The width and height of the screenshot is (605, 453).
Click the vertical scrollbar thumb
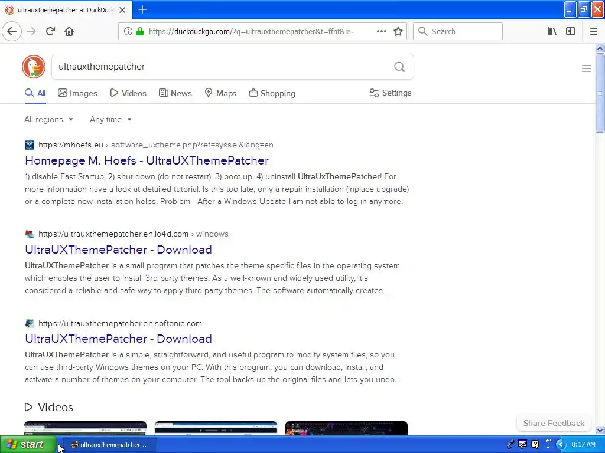600,93
